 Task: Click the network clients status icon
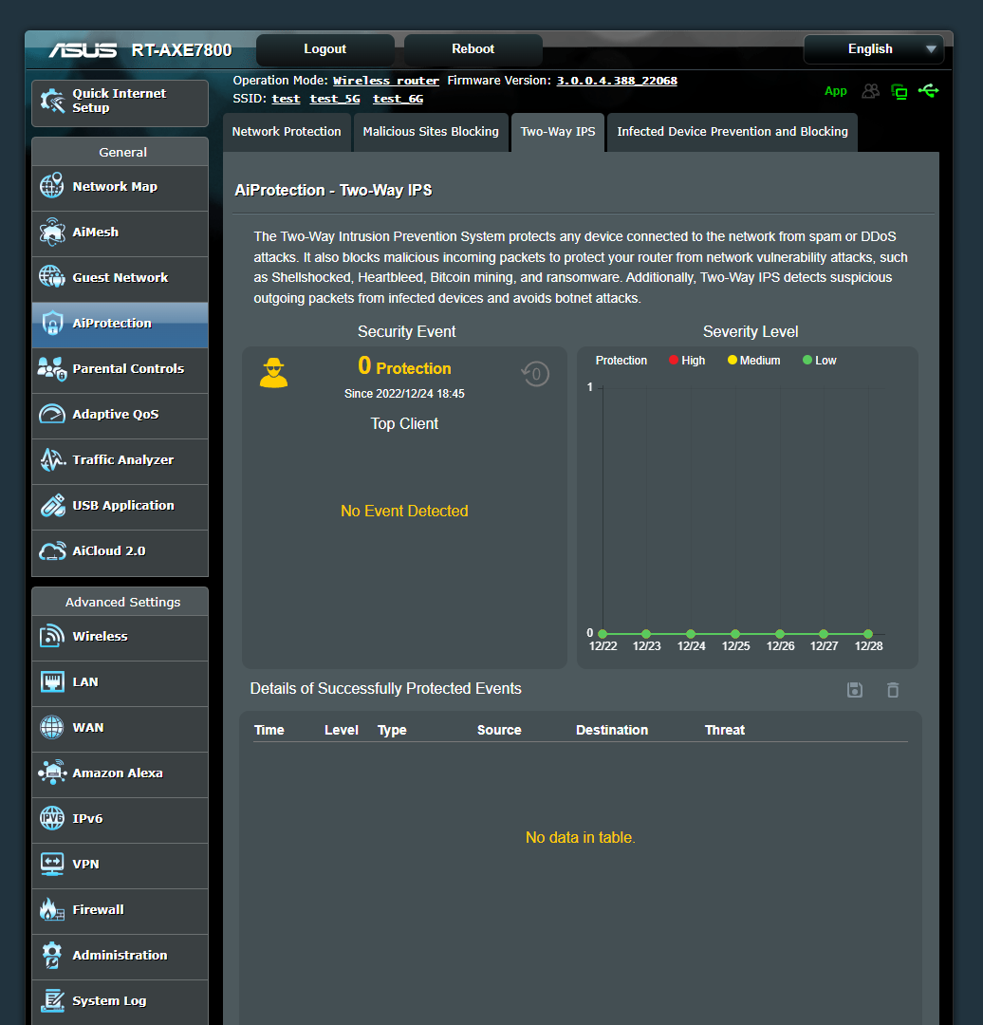[900, 91]
